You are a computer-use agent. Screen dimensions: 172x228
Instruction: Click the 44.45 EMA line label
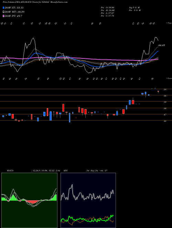coord(162,45)
